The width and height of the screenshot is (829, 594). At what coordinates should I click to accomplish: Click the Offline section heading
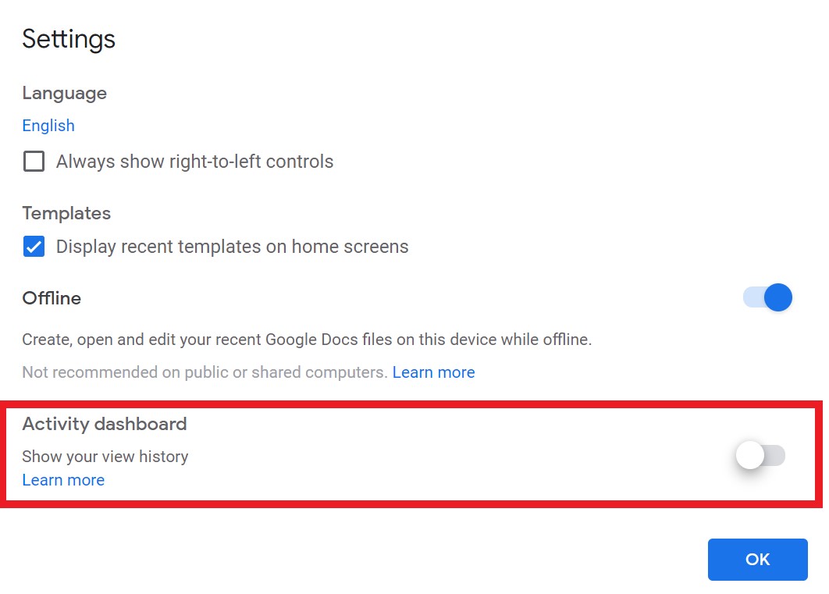point(52,298)
